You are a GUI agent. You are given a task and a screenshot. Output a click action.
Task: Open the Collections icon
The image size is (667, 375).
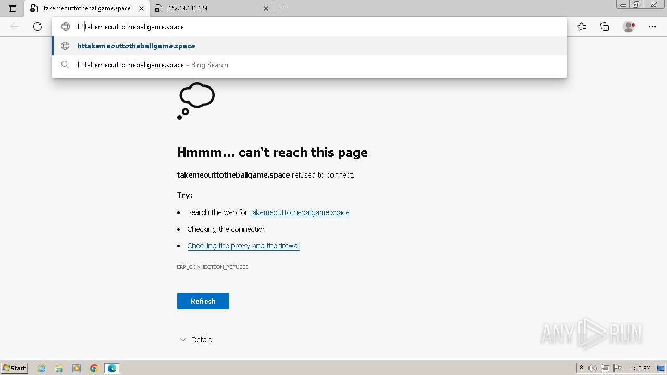coord(604,27)
